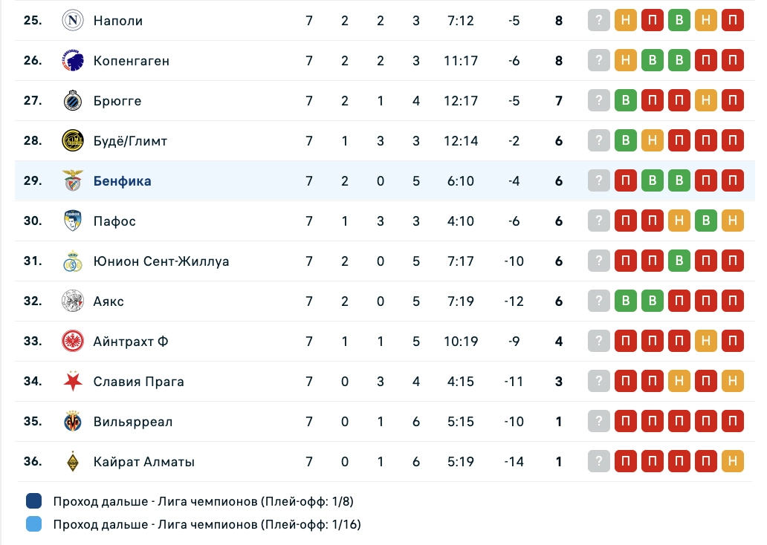Image resolution: width=767 pixels, height=545 pixels.
Task: Click the Kairat Almaty club logo
Action: coord(73,462)
